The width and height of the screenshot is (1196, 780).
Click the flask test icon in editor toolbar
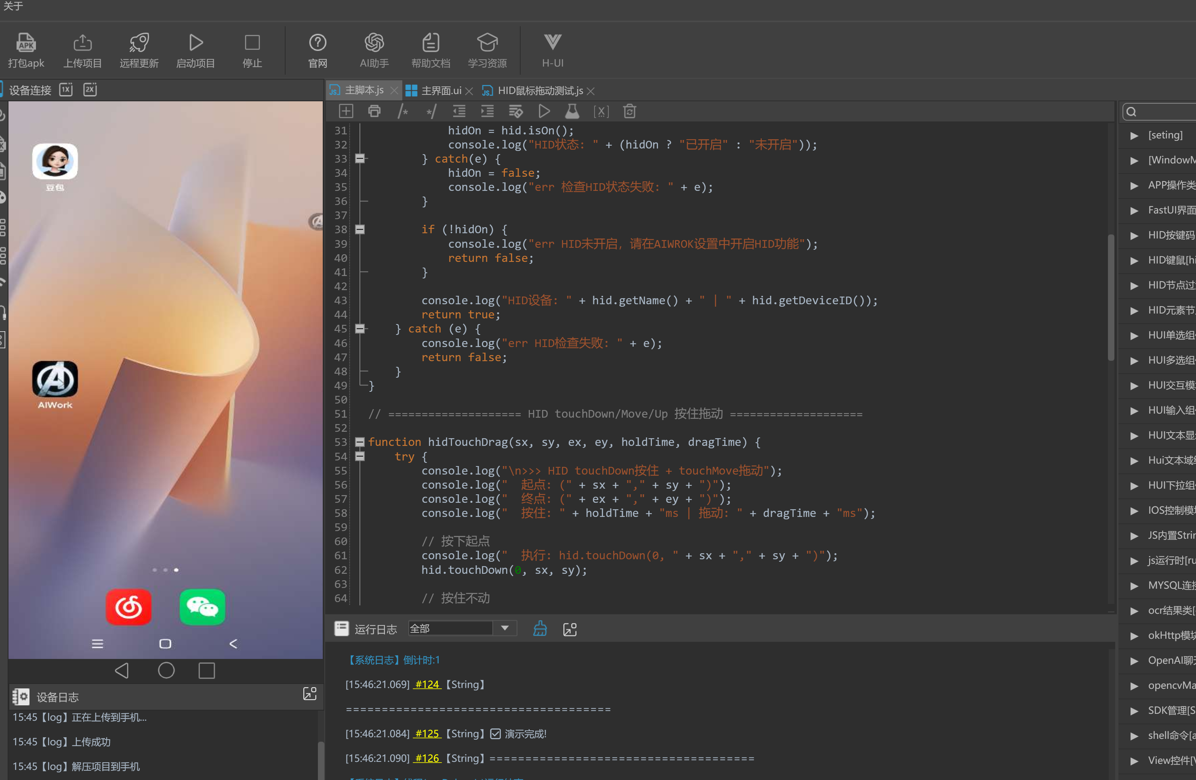[572, 111]
